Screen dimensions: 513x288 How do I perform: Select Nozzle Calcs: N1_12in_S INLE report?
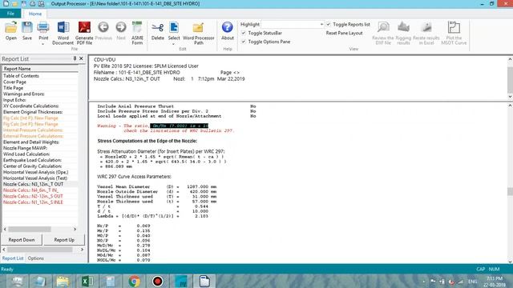click(x=33, y=202)
